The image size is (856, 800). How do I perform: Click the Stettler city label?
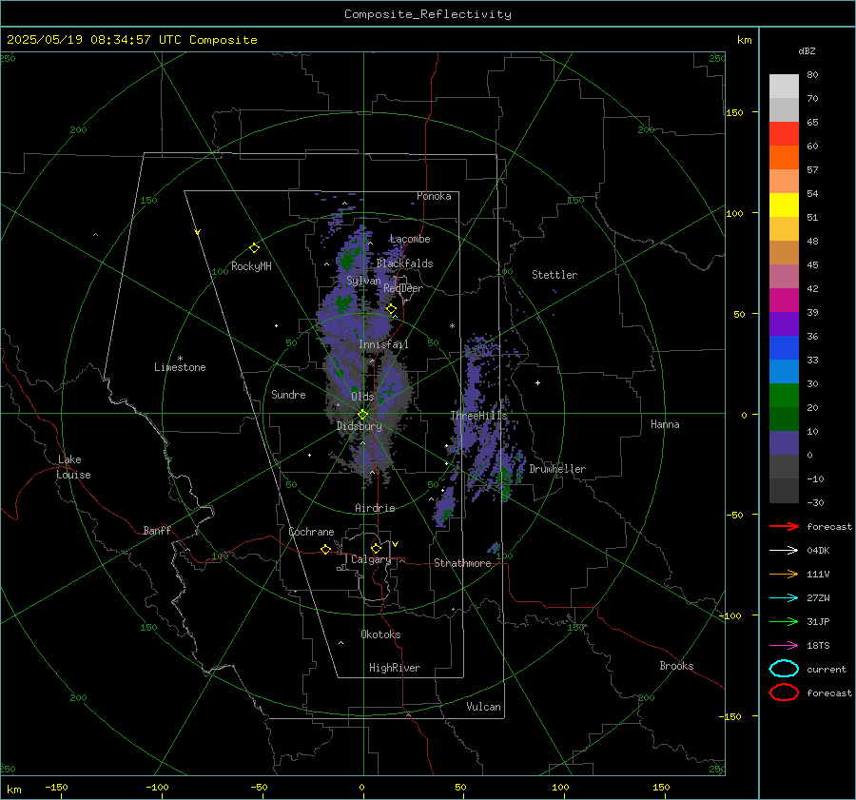(554, 275)
